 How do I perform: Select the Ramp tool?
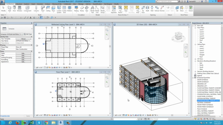point(82,9)
